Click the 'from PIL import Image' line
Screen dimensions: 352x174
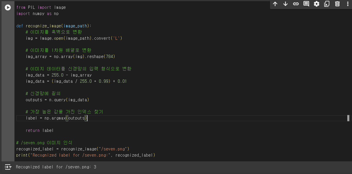click(41, 7)
